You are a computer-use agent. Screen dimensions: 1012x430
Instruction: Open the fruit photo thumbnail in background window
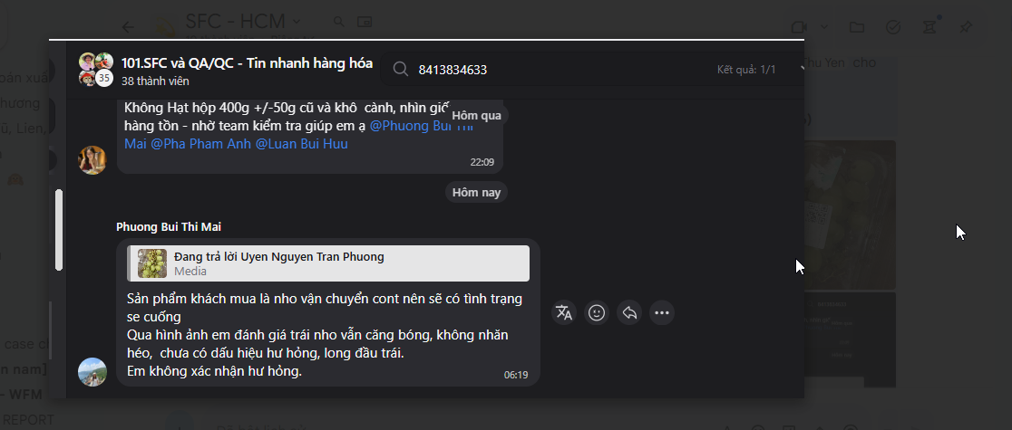(850, 215)
